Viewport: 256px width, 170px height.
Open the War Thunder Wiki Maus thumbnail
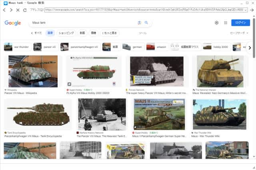[220, 114]
